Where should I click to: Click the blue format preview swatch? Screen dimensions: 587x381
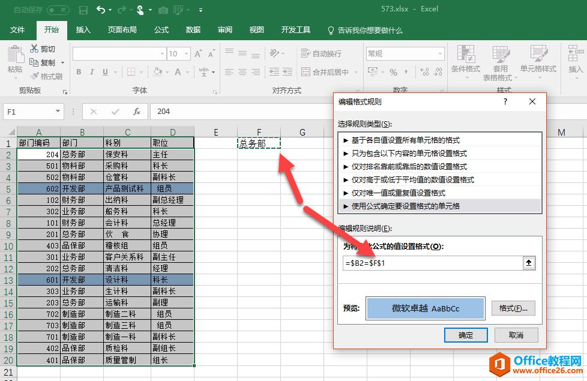pyautogui.click(x=425, y=308)
